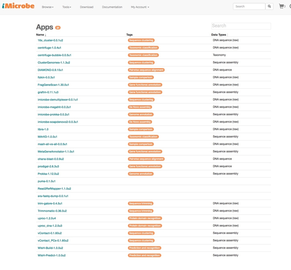Open the Documentation menu item
The width and height of the screenshot is (291, 270).
(112, 7)
